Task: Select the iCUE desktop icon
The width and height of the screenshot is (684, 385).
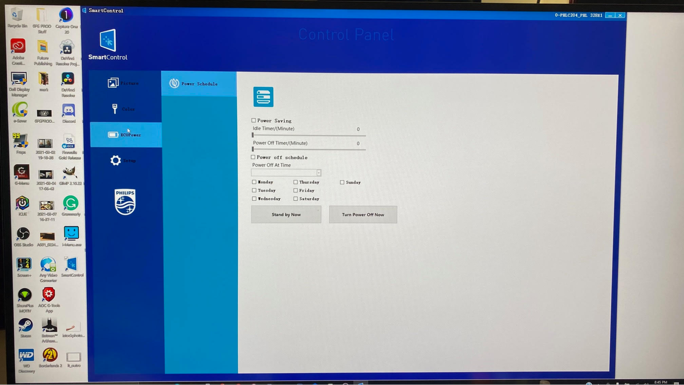Action: coord(22,205)
